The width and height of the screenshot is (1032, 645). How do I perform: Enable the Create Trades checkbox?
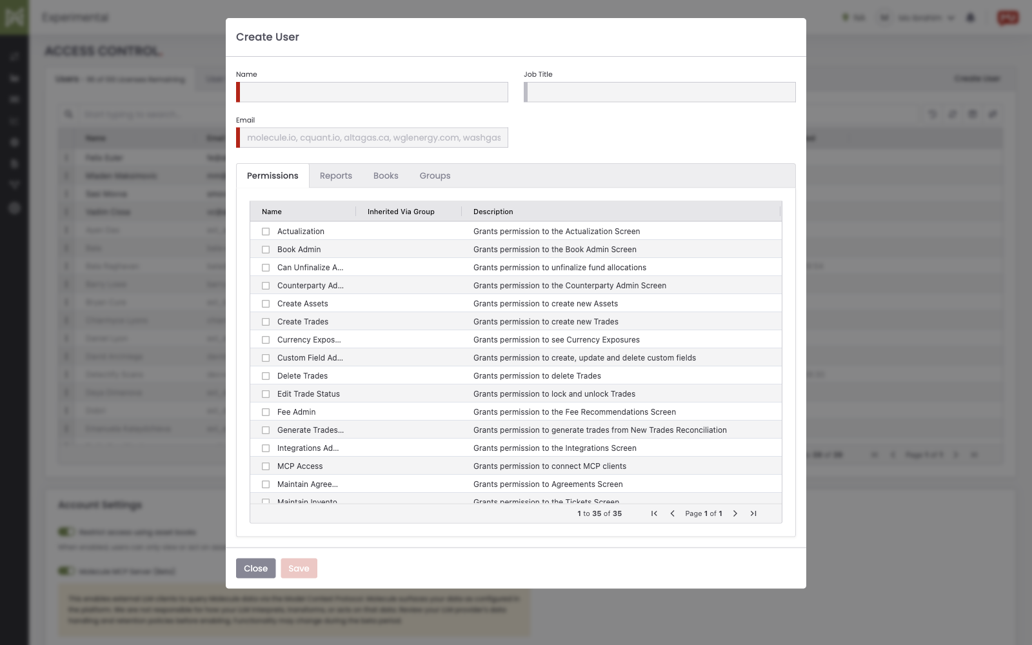[266, 322]
